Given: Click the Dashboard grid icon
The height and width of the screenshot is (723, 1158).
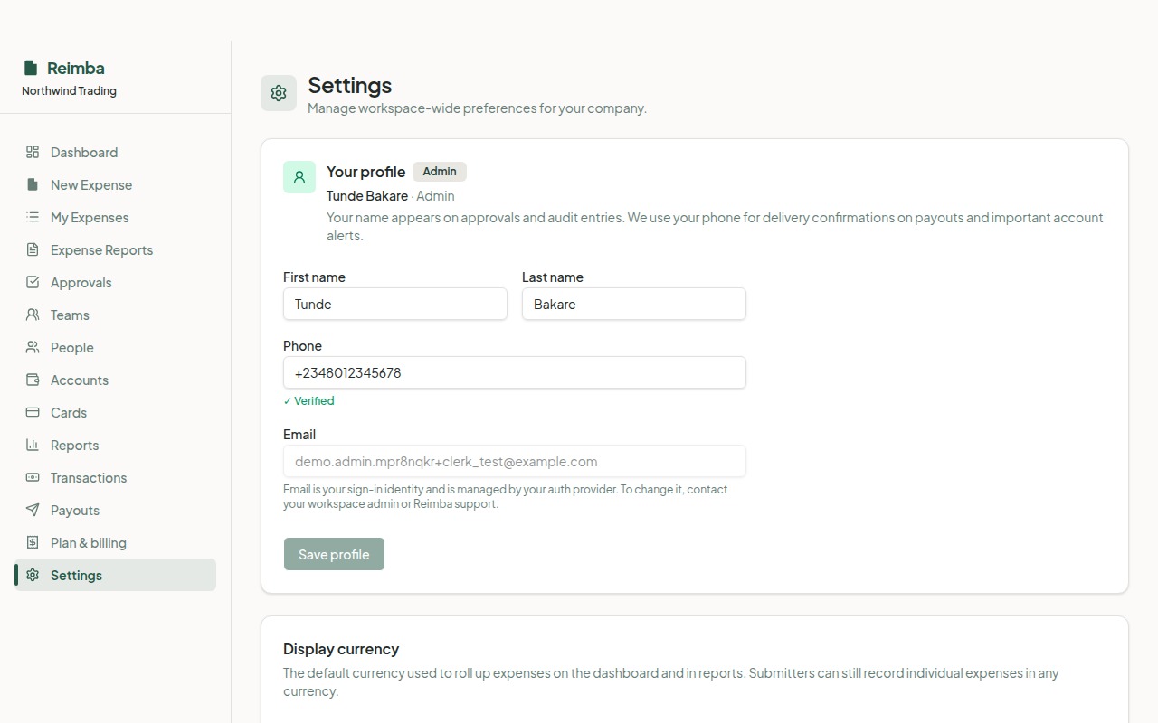Looking at the screenshot, I should coord(33,152).
